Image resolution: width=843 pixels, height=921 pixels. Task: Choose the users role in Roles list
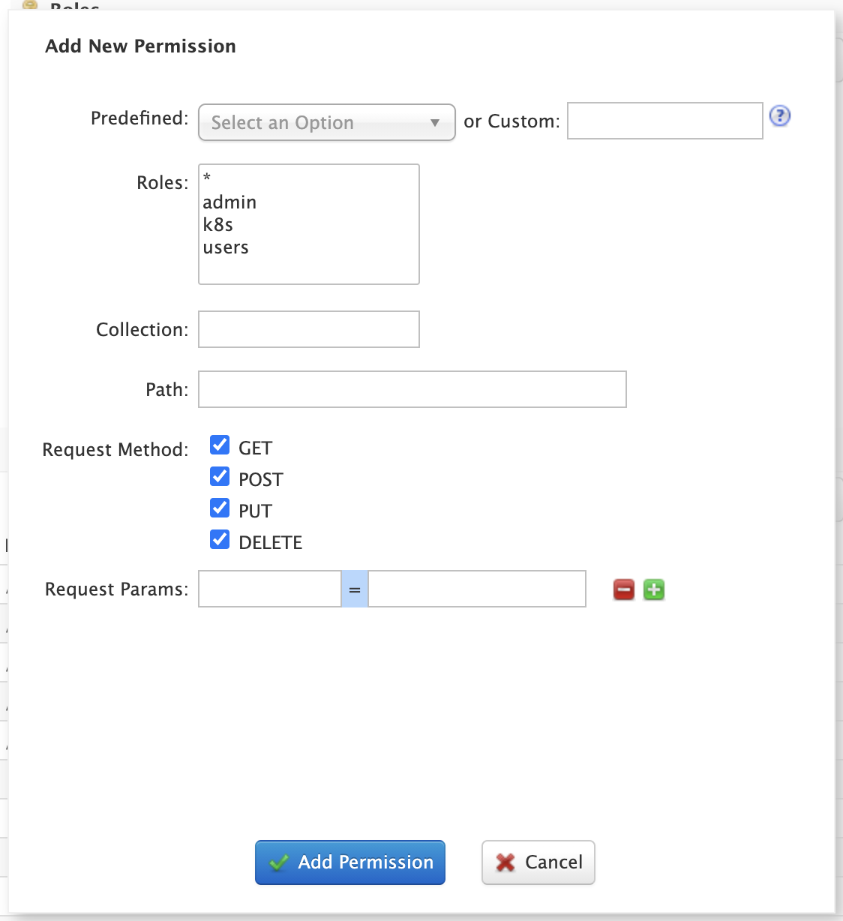[x=226, y=247]
